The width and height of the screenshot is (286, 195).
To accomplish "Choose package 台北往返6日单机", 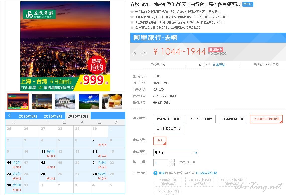I will pos(168,128).
